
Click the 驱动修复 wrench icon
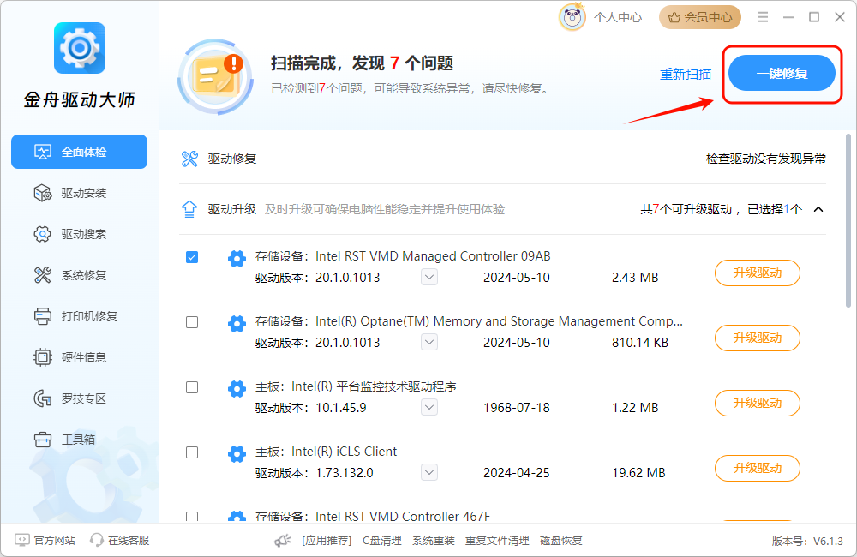click(x=189, y=159)
